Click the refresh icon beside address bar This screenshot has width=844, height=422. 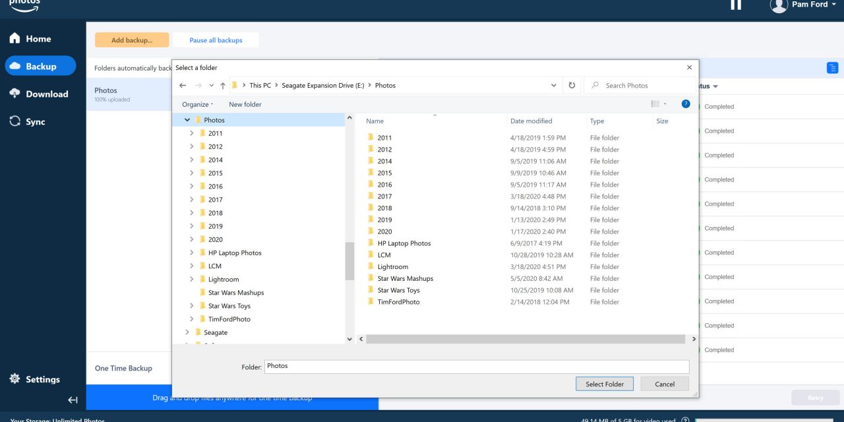pyautogui.click(x=572, y=86)
